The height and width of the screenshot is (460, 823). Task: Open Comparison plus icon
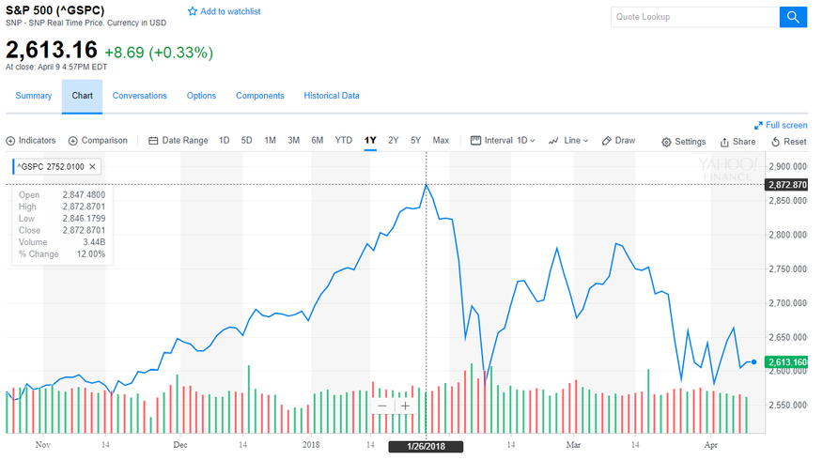(73, 141)
